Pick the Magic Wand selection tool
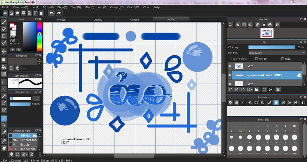The height and width of the screenshot is (162, 307). (x=4, y=96)
